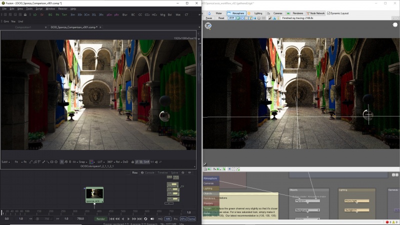Select the polyline tool in viewer toolbar
The image size is (400, 225).
pyautogui.click(x=31, y=162)
